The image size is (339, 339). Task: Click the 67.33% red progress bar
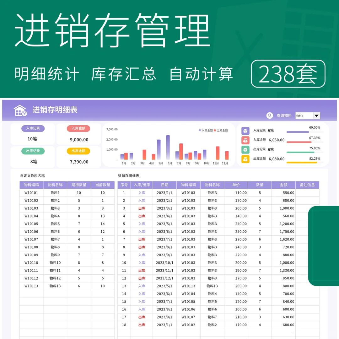click(x=299, y=142)
